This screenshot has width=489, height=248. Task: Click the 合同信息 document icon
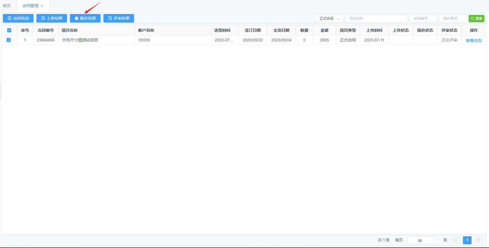pyautogui.click(x=9, y=18)
